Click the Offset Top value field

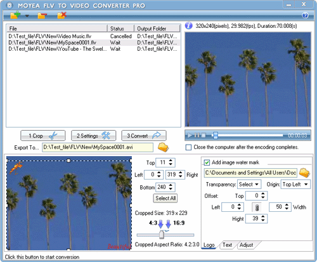(257, 195)
